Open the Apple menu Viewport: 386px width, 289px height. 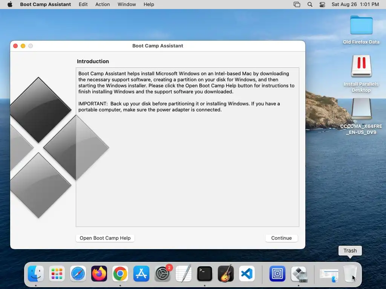(10, 5)
